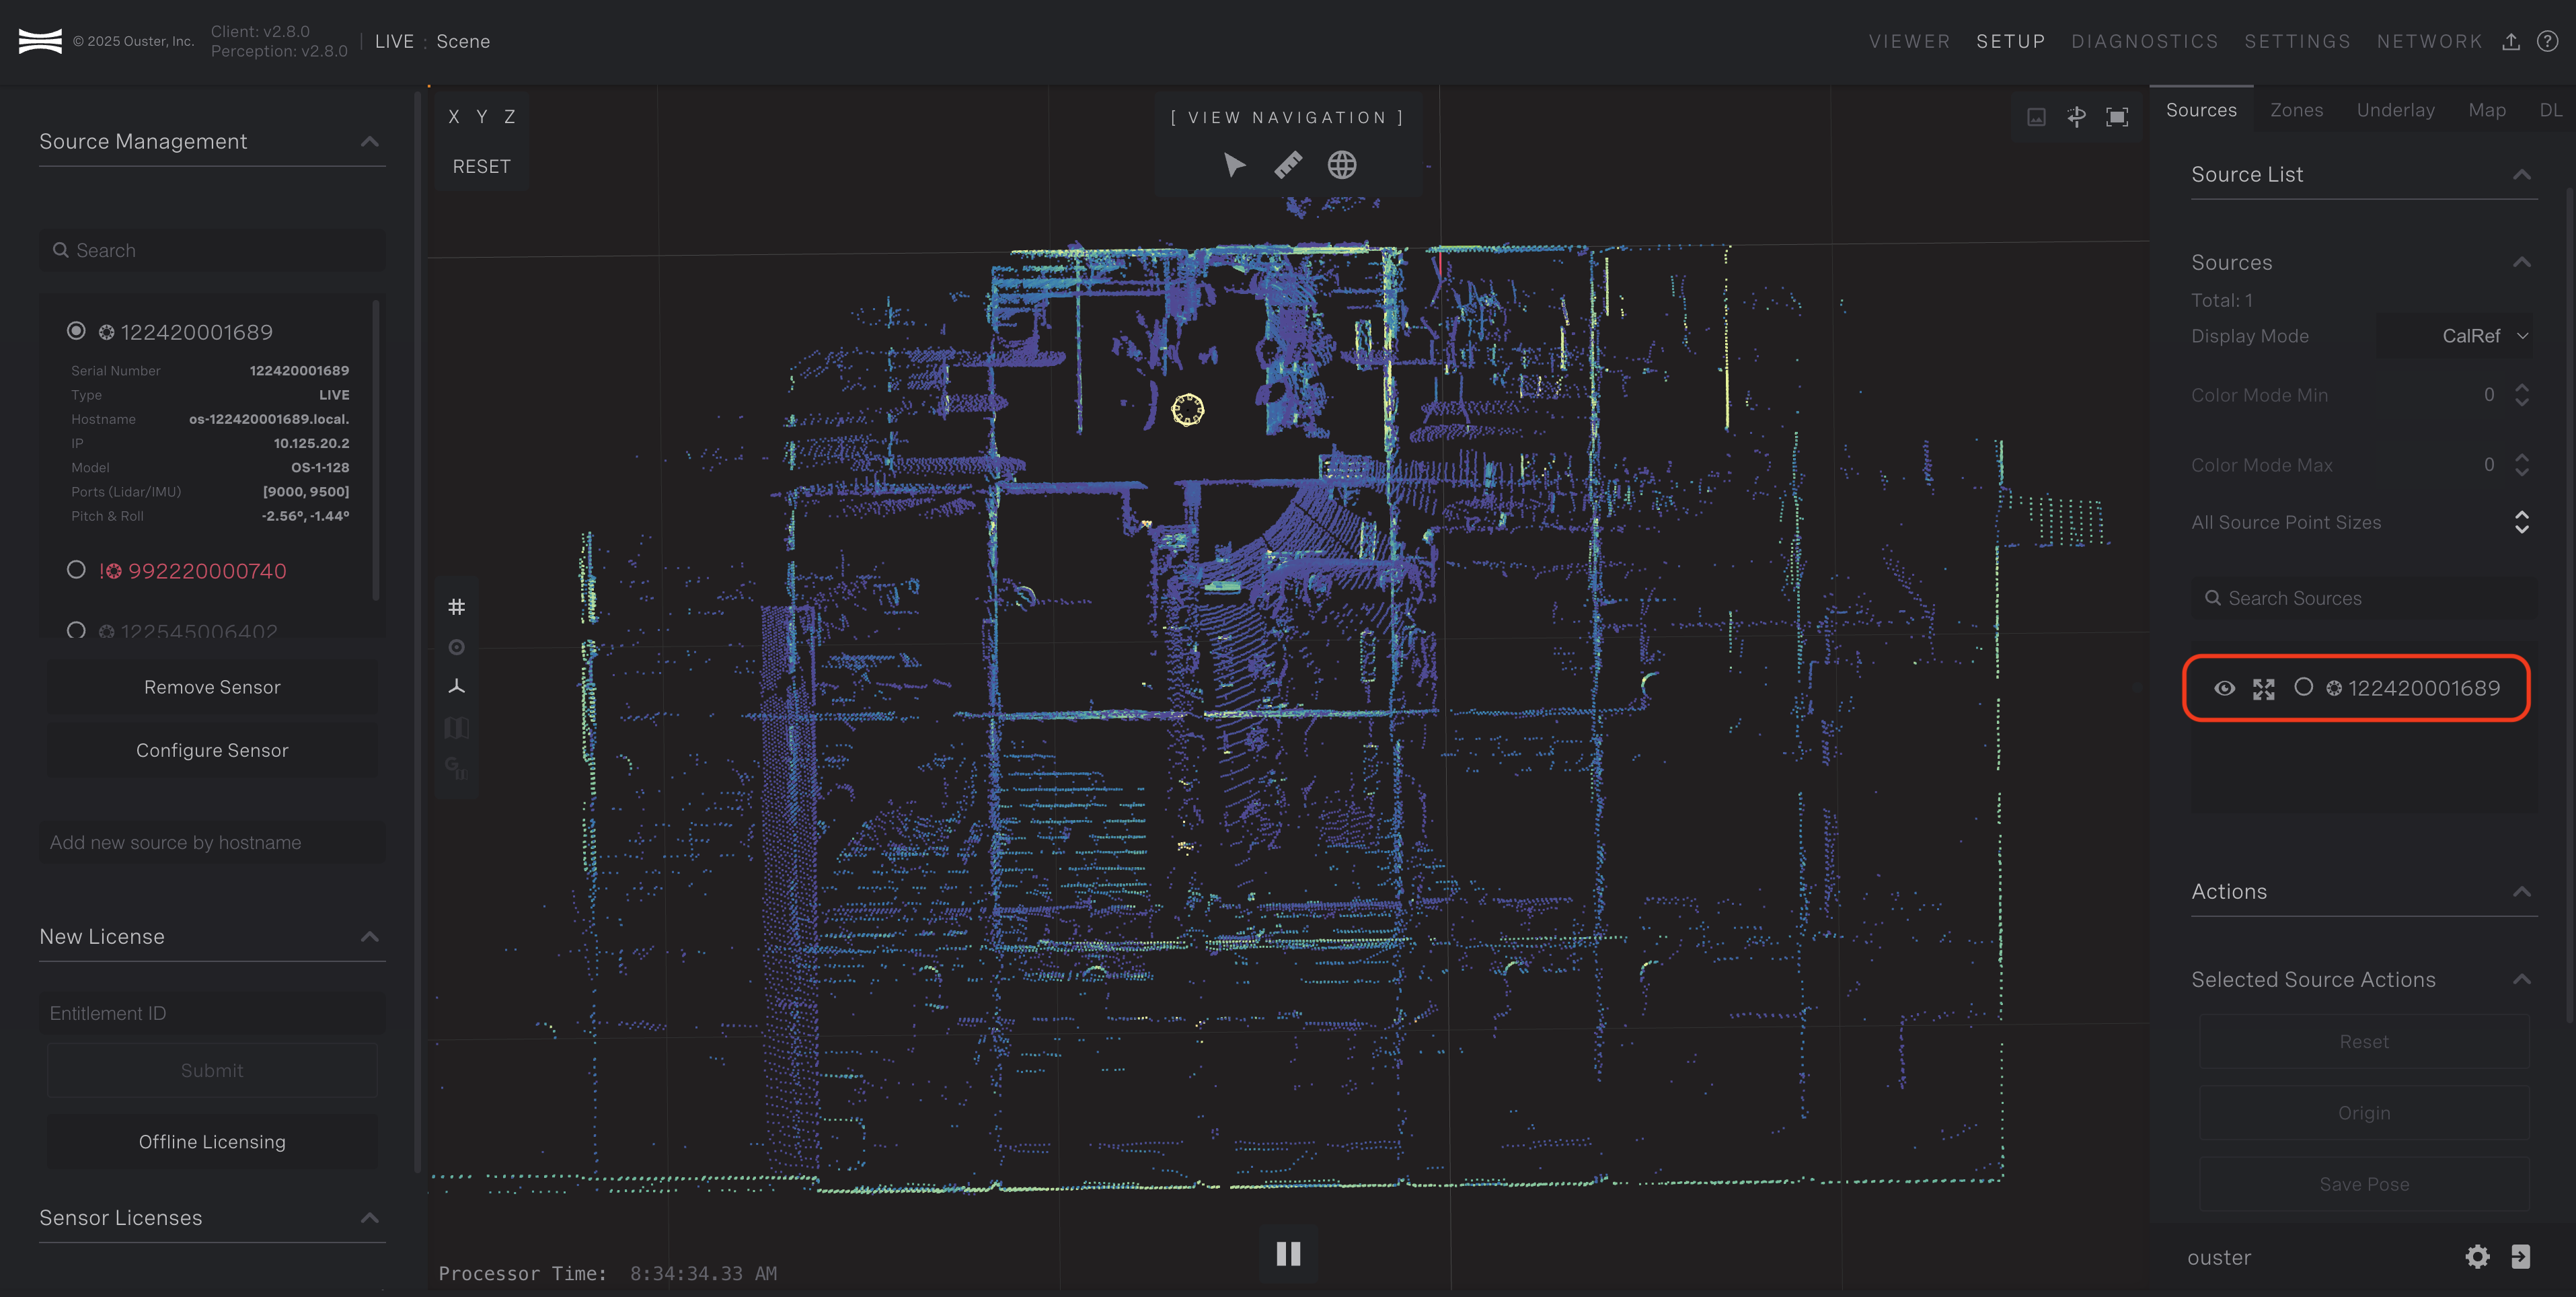2576x1297 pixels.
Task: Open the DIAGNOSTICS menu
Action: (x=2144, y=41)
